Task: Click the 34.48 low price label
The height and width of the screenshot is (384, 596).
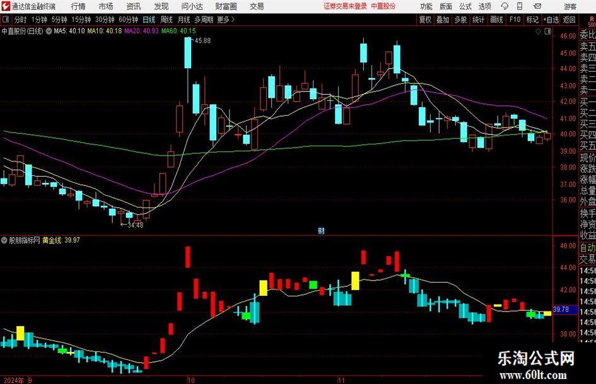Action: pyautogui.click(x=136, y=225)
